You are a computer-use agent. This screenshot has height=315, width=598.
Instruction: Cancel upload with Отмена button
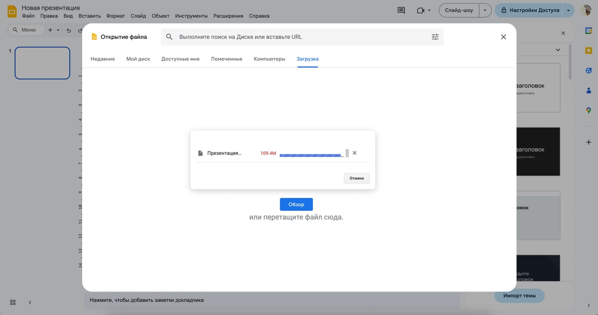357,178
